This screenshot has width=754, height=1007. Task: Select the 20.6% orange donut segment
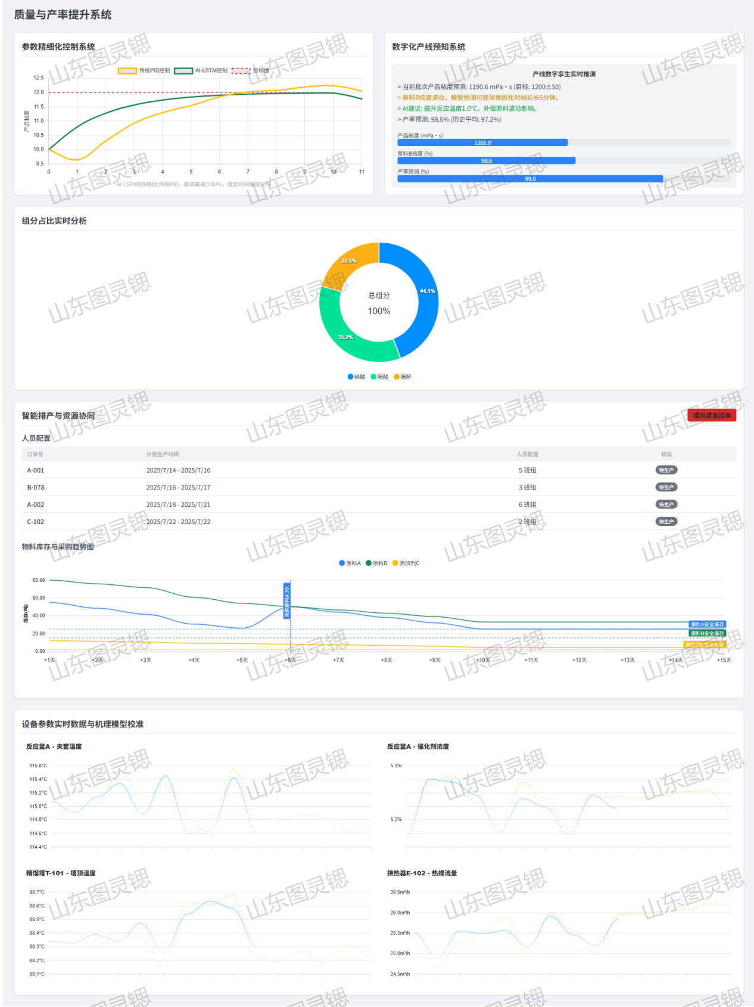click(350, 261)
